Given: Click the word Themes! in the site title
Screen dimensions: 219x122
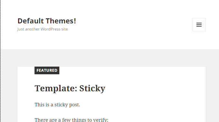Looking at the screenshot, I should click(61, 21).
